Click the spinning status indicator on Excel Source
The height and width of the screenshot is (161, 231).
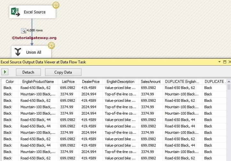(x=56, y=5)
